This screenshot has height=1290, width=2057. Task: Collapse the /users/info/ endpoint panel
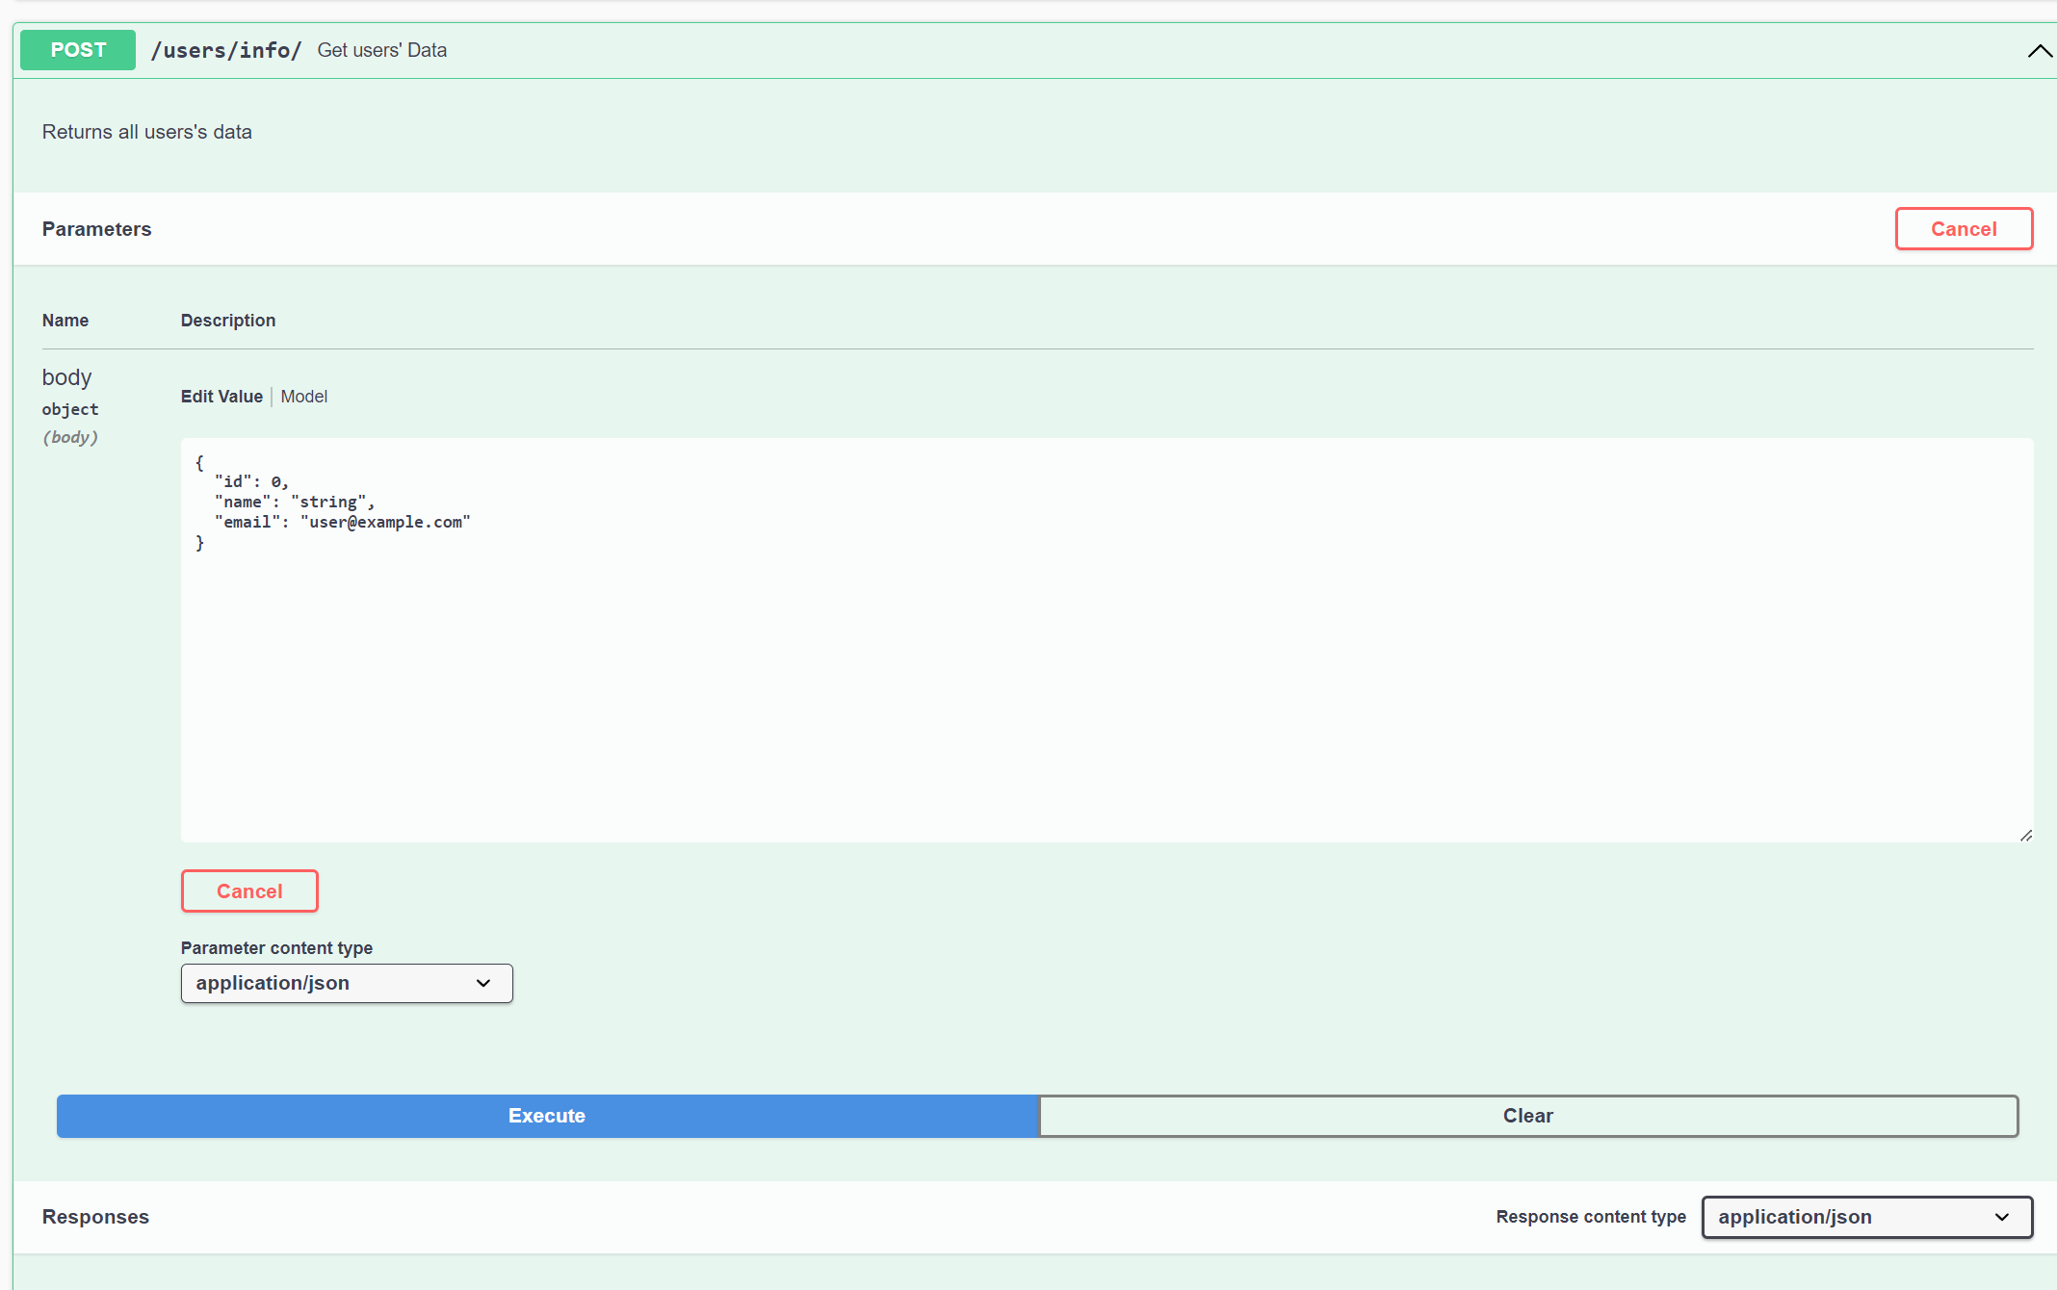[x=2039, y=50]
